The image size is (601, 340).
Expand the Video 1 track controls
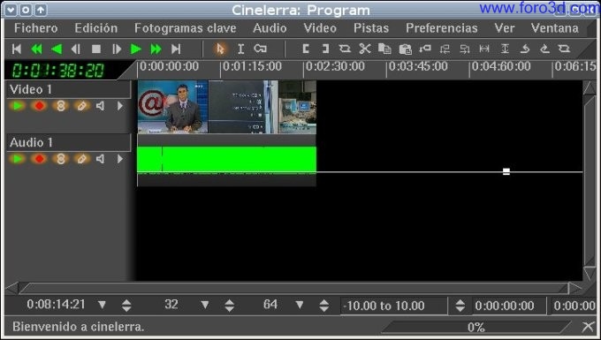tap(120, 106)
